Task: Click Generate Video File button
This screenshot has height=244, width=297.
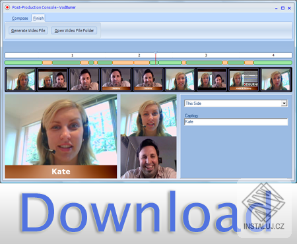Action: click(x=28, y=30)
